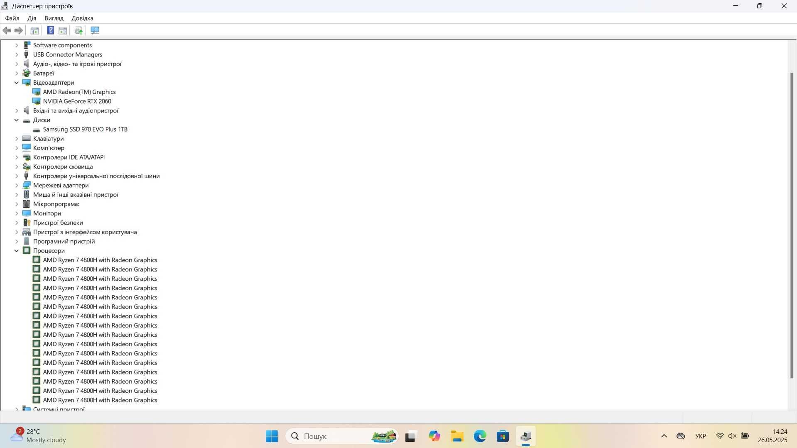The image size is (797, 448).
Task: Select Пристрої з інтерфейсом користувача
Action: click(x=85, y=232)
